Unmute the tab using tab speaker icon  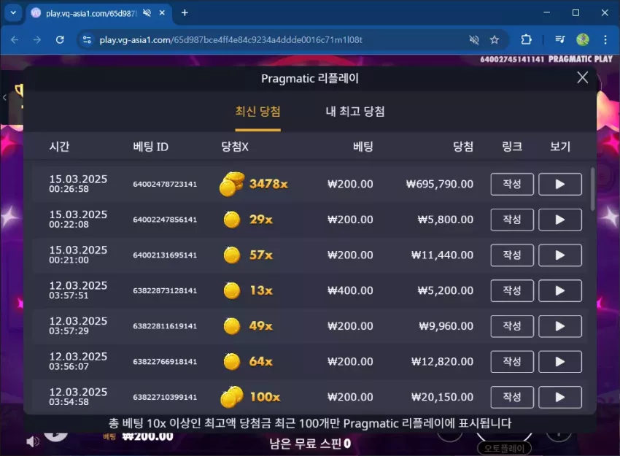pos(147,13)
